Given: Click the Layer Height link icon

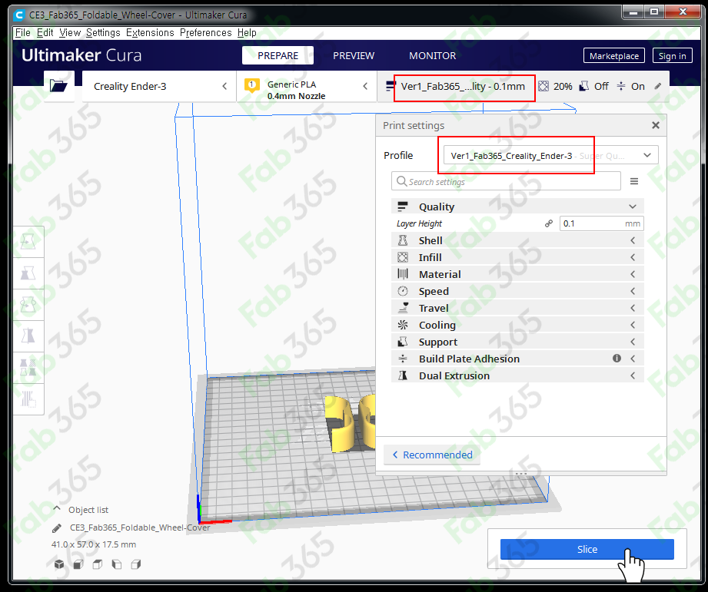Looking at the screenshot, I should point(549,223).
